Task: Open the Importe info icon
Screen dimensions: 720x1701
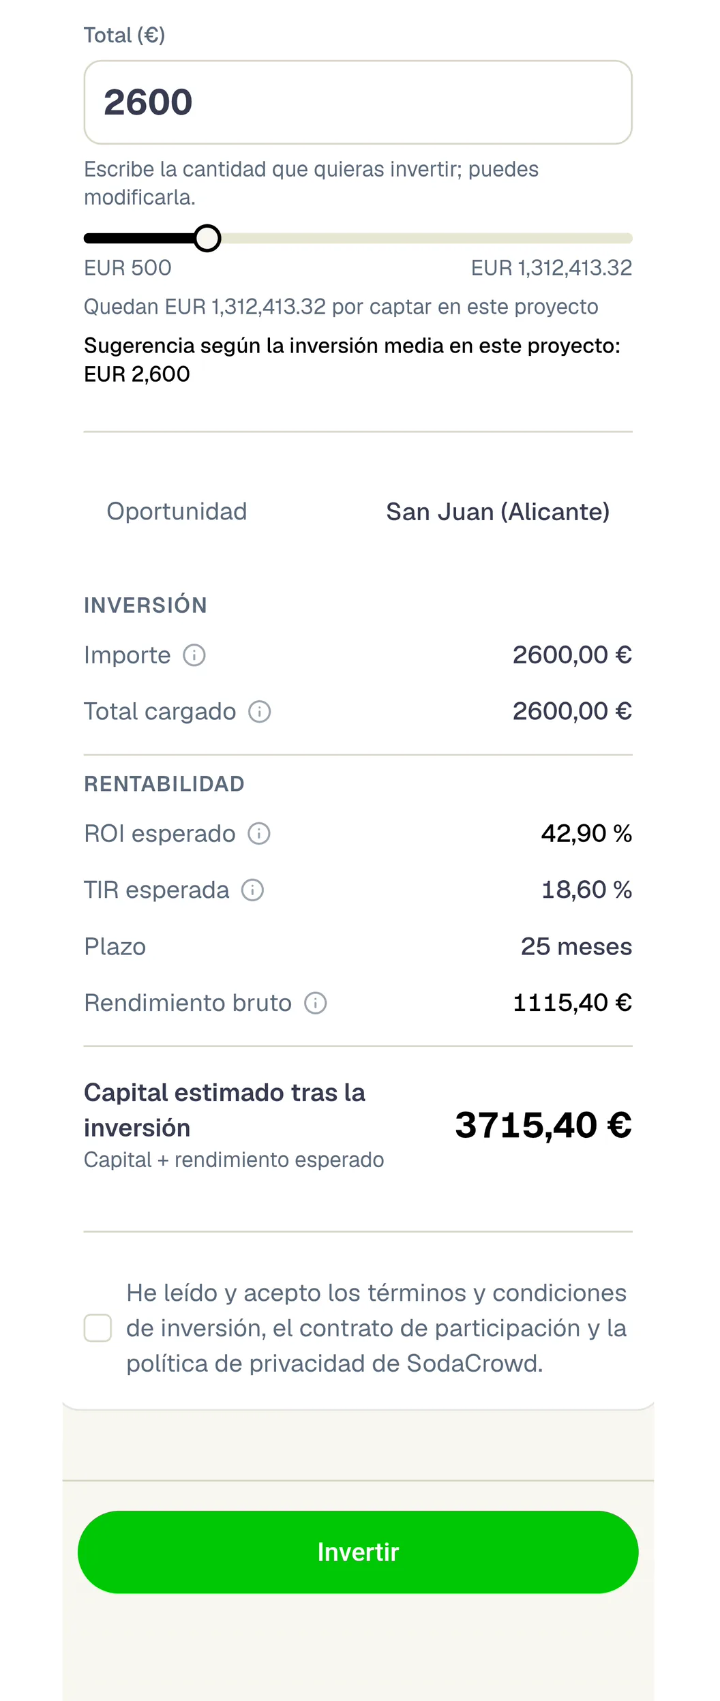Action: coord(194,655)
